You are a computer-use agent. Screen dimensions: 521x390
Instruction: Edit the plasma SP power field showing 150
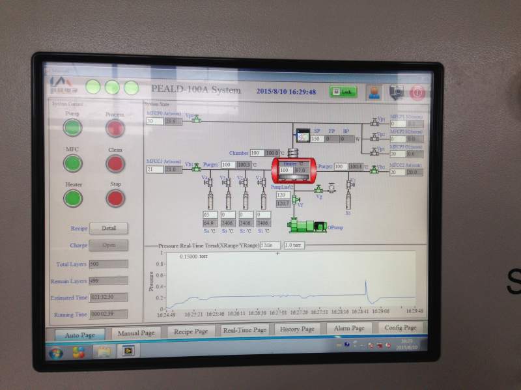tap(317, 139)
